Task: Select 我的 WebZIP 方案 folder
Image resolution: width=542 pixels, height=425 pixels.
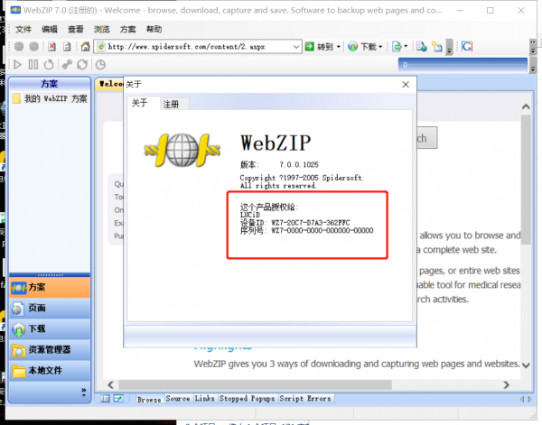Action: pyautogui.click(x=50, y=98)
